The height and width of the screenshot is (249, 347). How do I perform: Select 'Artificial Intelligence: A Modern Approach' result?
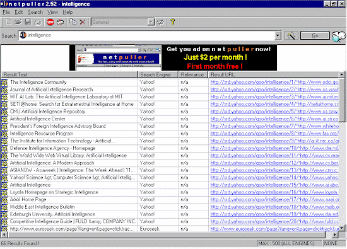[x=52, y=163]
